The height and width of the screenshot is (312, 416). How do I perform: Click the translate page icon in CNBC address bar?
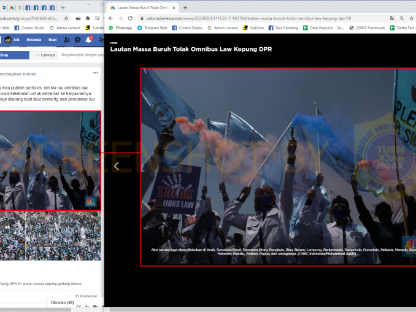[392, 18]
